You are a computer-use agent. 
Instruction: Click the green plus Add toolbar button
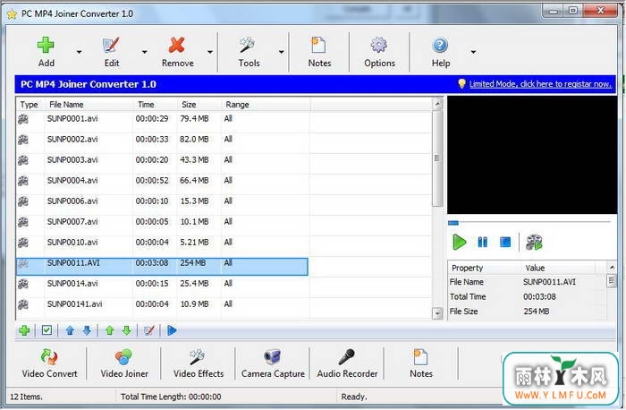pyautogui.click(x=46, y=52)
